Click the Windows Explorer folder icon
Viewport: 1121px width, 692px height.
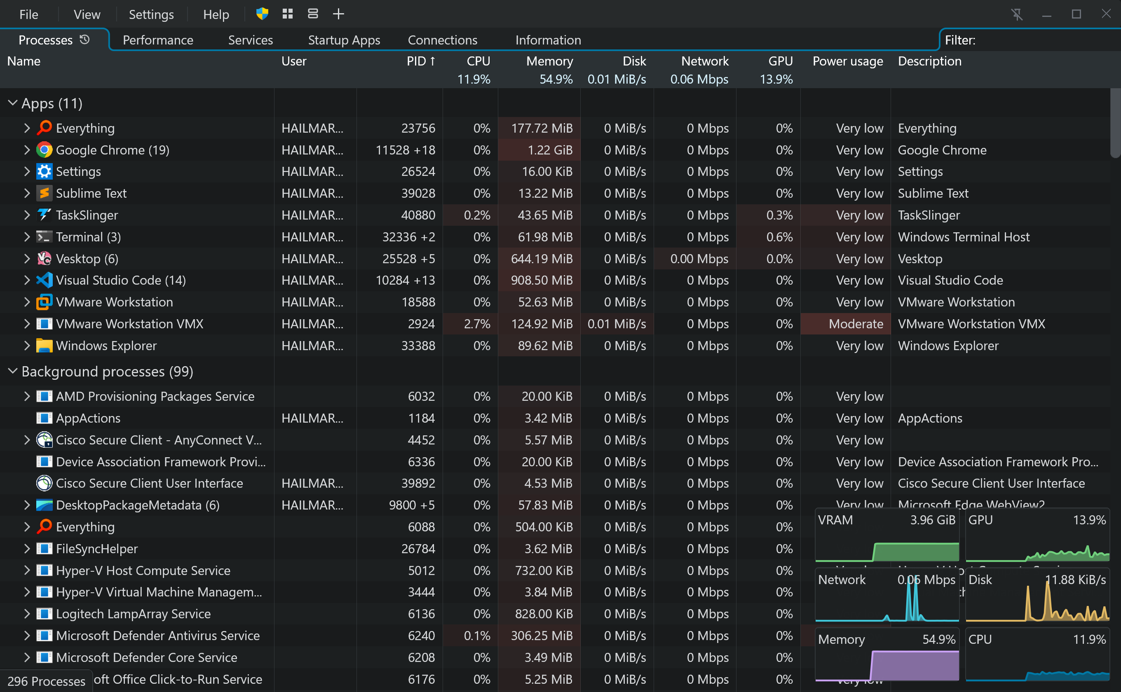[44, 346]
